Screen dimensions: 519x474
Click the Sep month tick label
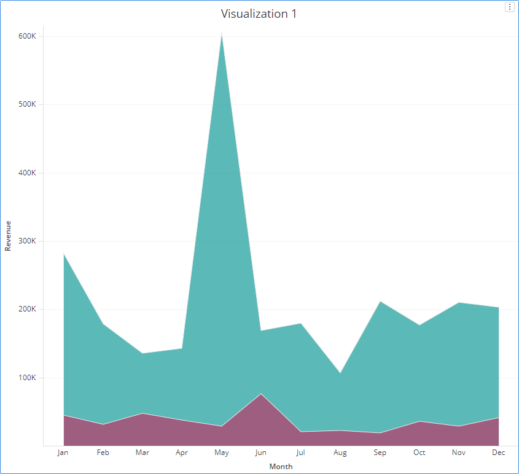point(380,453)
